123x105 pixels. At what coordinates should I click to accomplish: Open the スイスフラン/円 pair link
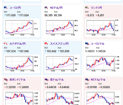coord(59,44)
